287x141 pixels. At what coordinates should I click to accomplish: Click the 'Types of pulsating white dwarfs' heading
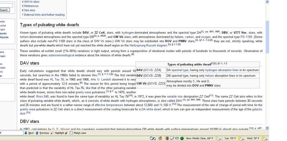pyautogui.click(x=50, y=25)
